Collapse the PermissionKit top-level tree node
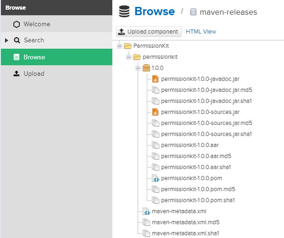Screen dimensions: 284x238 [x=120, y=46]
